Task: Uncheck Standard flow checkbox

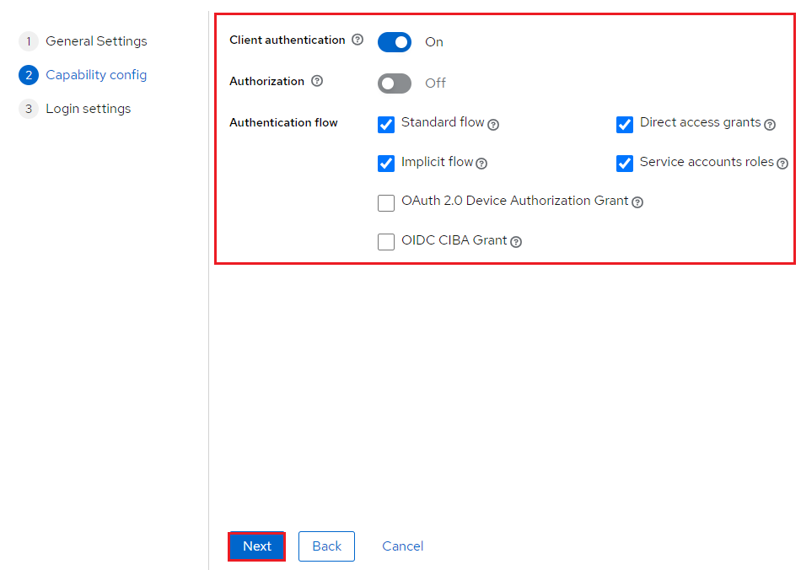Action: (386, 125)
